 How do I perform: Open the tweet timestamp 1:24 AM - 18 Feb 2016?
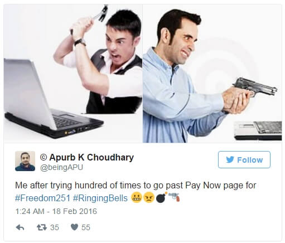tap(56, 211)
